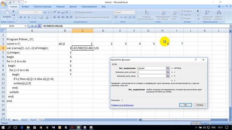The width and height of the screenshot is (232, 130).
Task: Click zoom out minus on zoom slider
Action: click(210, 123)
